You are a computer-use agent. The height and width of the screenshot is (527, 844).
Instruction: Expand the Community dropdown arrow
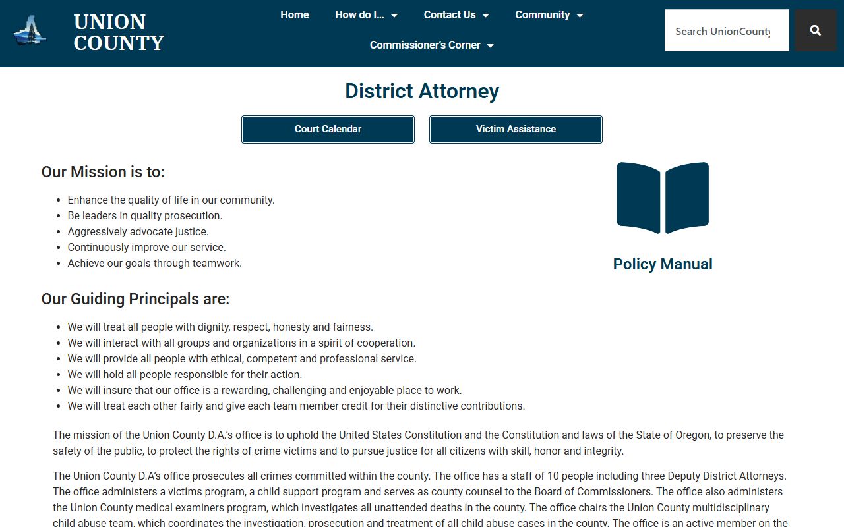click(580, 15)
